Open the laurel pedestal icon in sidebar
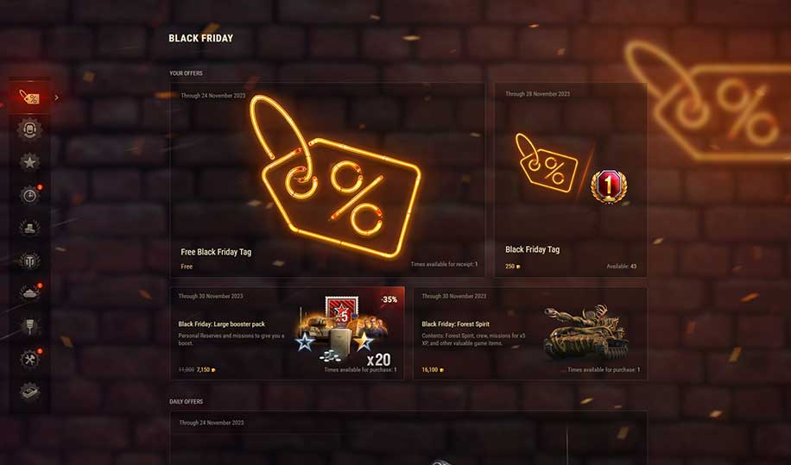The height and width of the screenshot is (465, 791). pyautogui.click(x=29, y=228)
